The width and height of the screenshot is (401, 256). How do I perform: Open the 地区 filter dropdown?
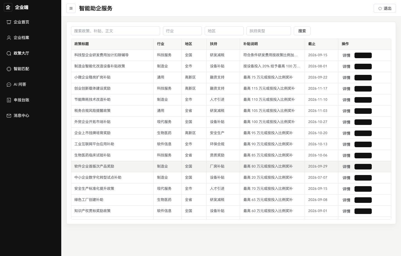pyautogui.click(x=224, y=31)
